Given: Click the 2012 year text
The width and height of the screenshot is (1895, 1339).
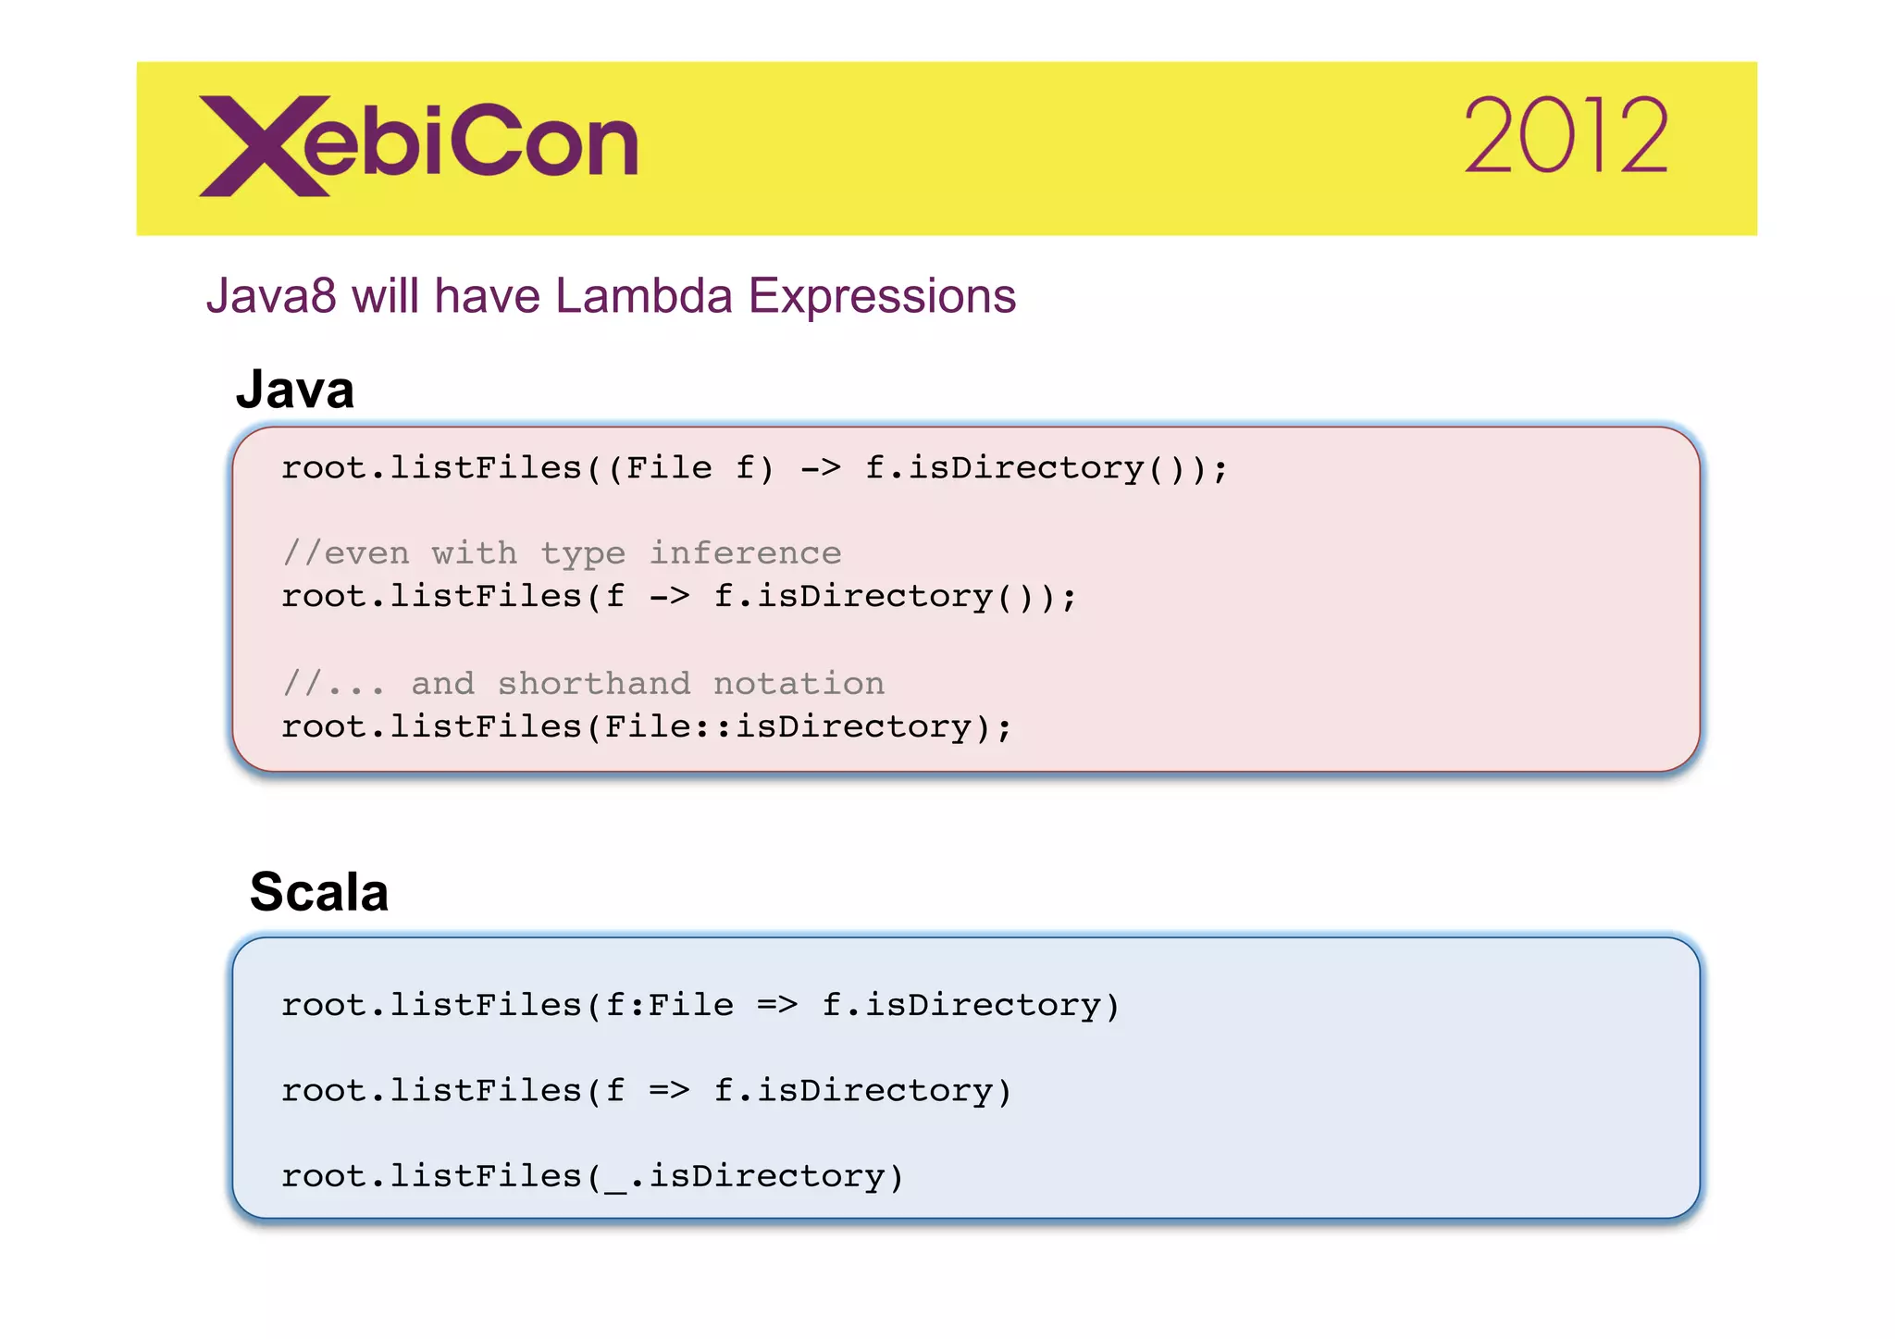Looking at the screenshot, I should [1566, 138].
